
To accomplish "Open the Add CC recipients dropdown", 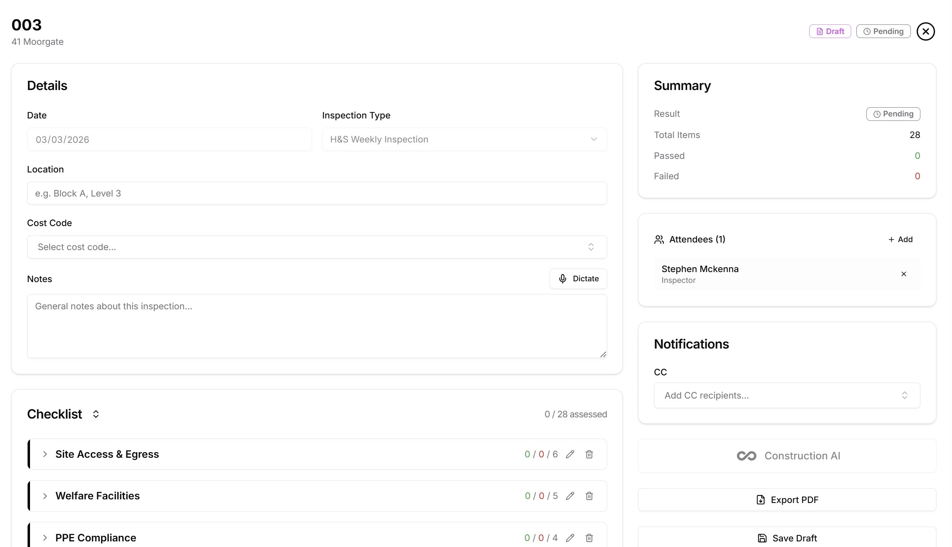I will pos(786,395).
